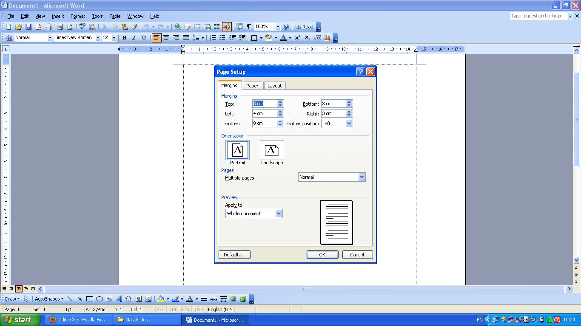Image resolution: width=581 pixels, height=326 pixels.
Task: Click the Insert Hyperlink icon
Action: (x=177, y=27)
